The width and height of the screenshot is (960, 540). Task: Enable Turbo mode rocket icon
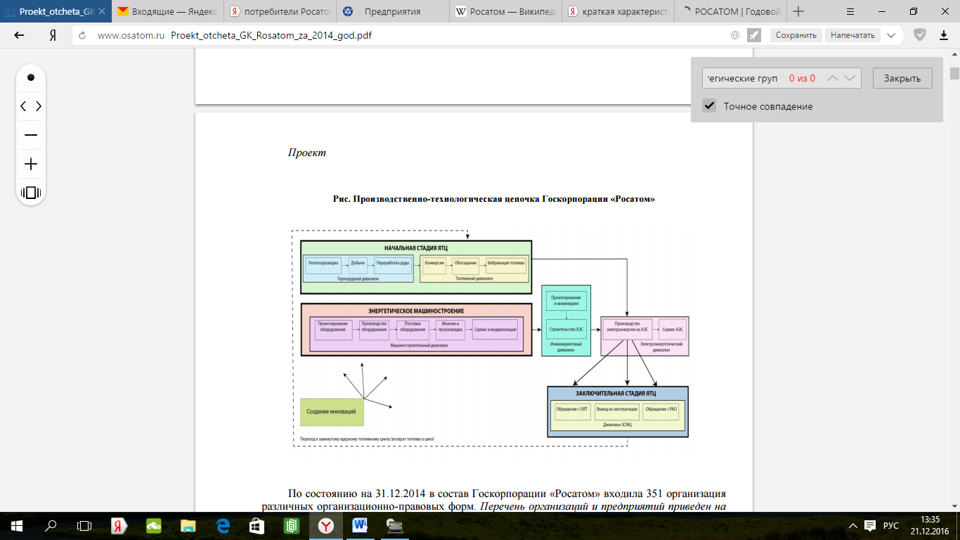point(754,35)
